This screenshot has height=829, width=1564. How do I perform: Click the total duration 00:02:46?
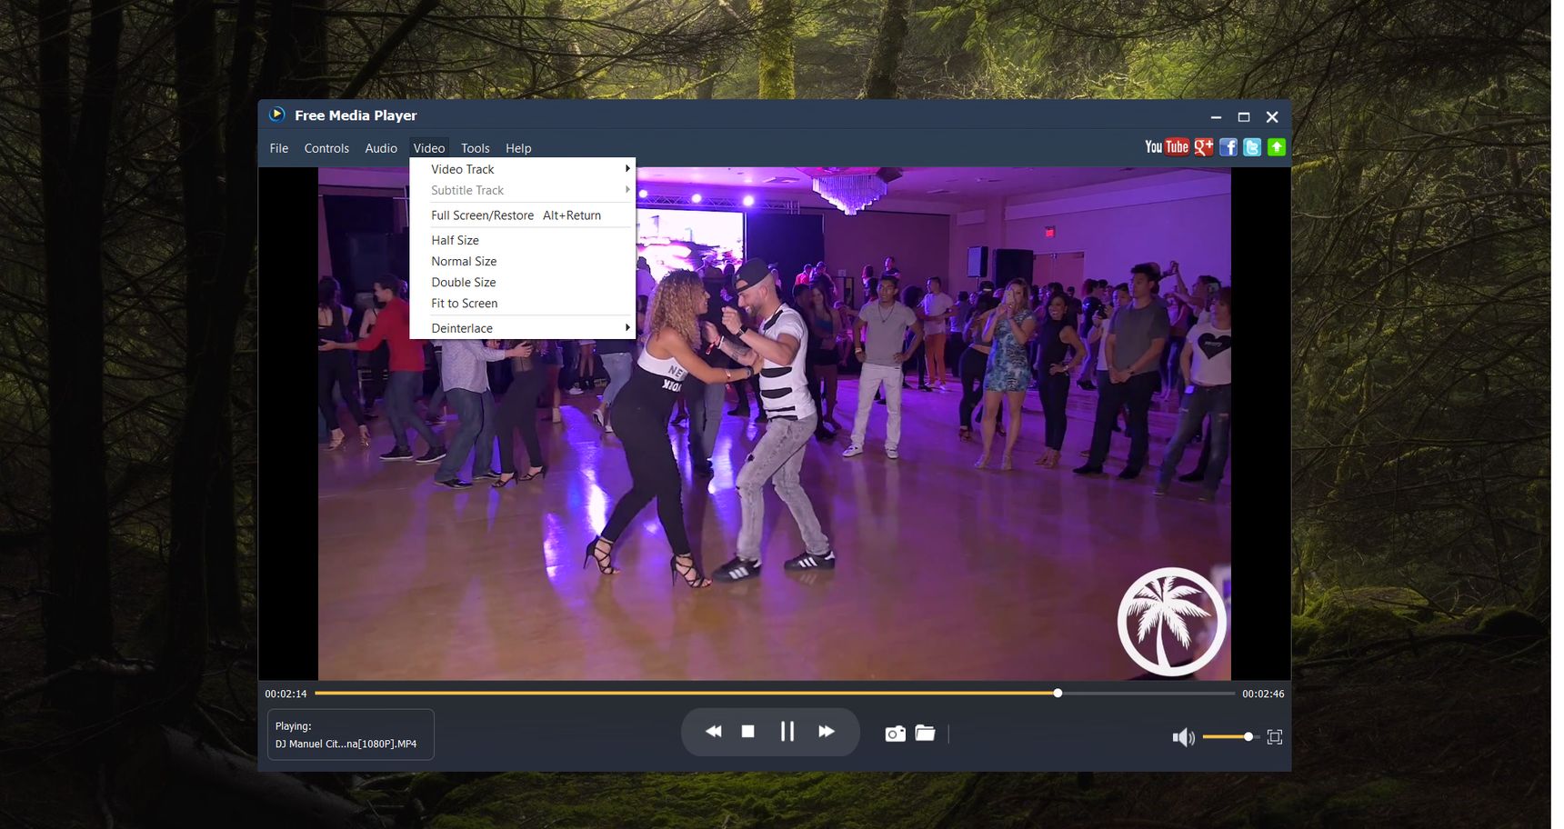click(1263, 694)
